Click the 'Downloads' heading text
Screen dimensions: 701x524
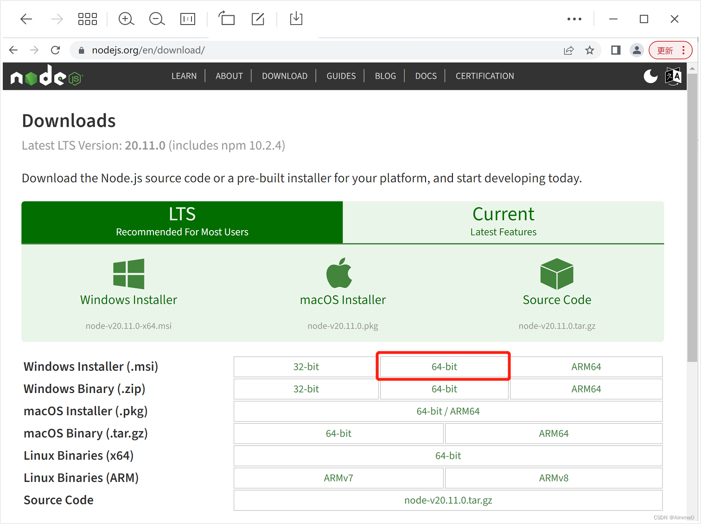tap(69, 121)
